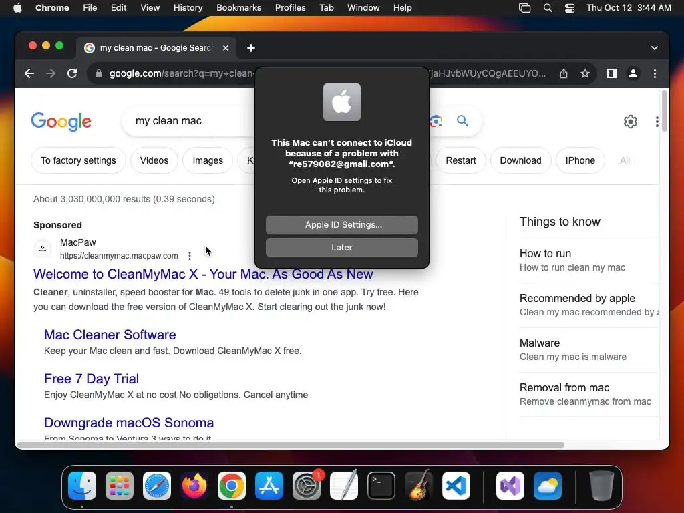This screenshot has width=684, height=513.
Task: Open TextEdit from the Dock
Action: click(x=344, y=486)
